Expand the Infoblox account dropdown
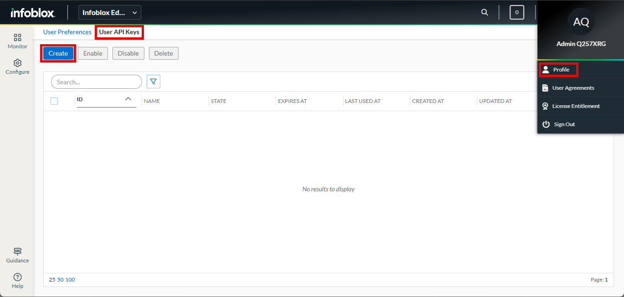The width and height of the screenshot is (624, 297). (x=110, y=12)
